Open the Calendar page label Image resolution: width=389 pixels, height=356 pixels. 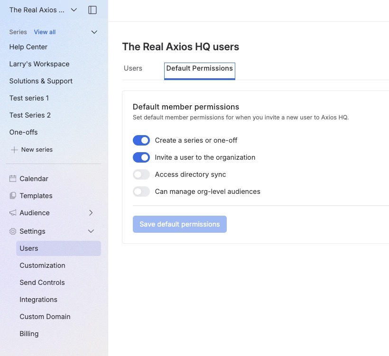(x=34, y=179)
